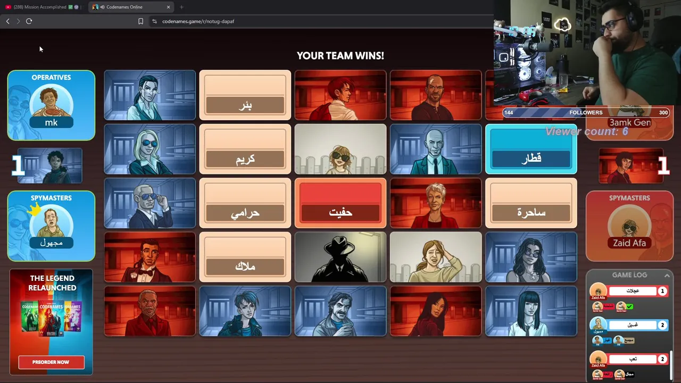Screen dimensions: 681x383
Task: Select the red card حفيت
Action: (340, 203)
